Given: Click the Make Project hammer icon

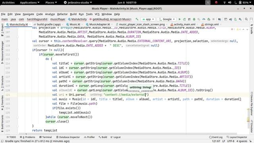Looking at the screenshot, I should tap(137, 19).
